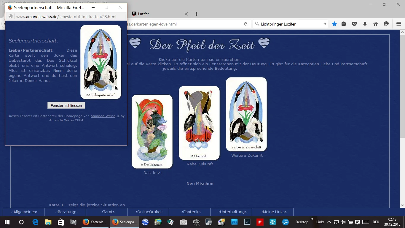Follow the Amanda Weiss homepage link
Image resolution: width=405 pixels, height=228 pixels.
[103, 116]
